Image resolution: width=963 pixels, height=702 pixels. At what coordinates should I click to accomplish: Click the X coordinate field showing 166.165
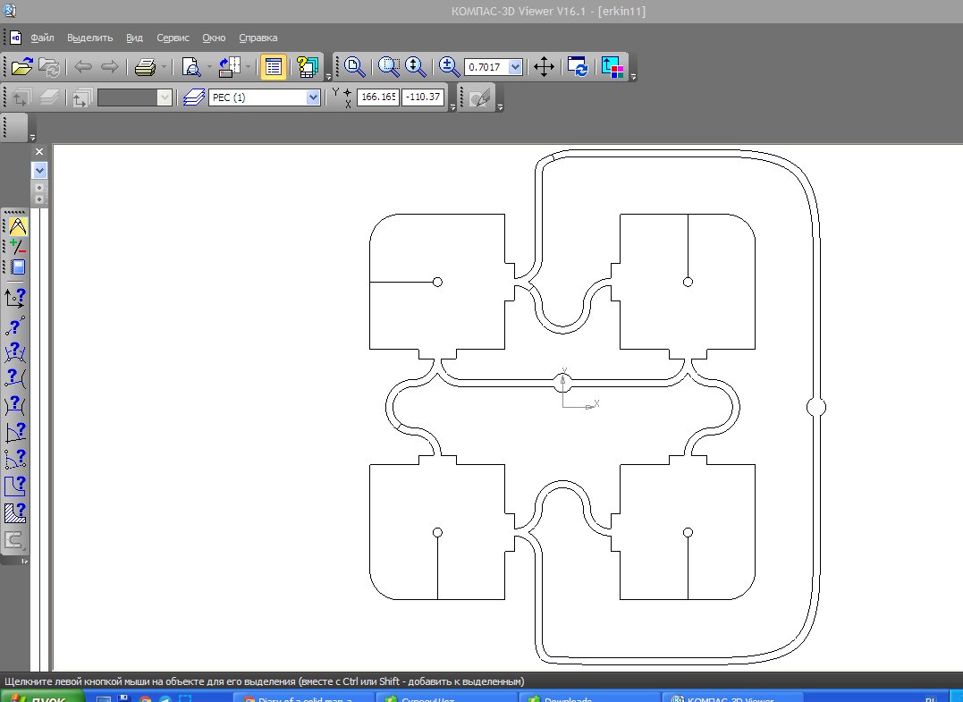pyautogui.click(x=376, y=97)
